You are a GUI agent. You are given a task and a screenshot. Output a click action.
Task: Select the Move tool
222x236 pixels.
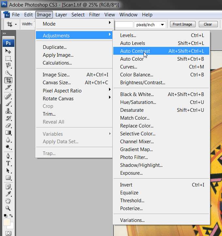tap(8, 51)
